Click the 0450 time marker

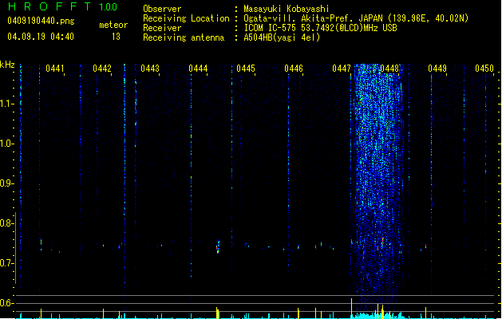pyautogui.click(x=484, y=69)
